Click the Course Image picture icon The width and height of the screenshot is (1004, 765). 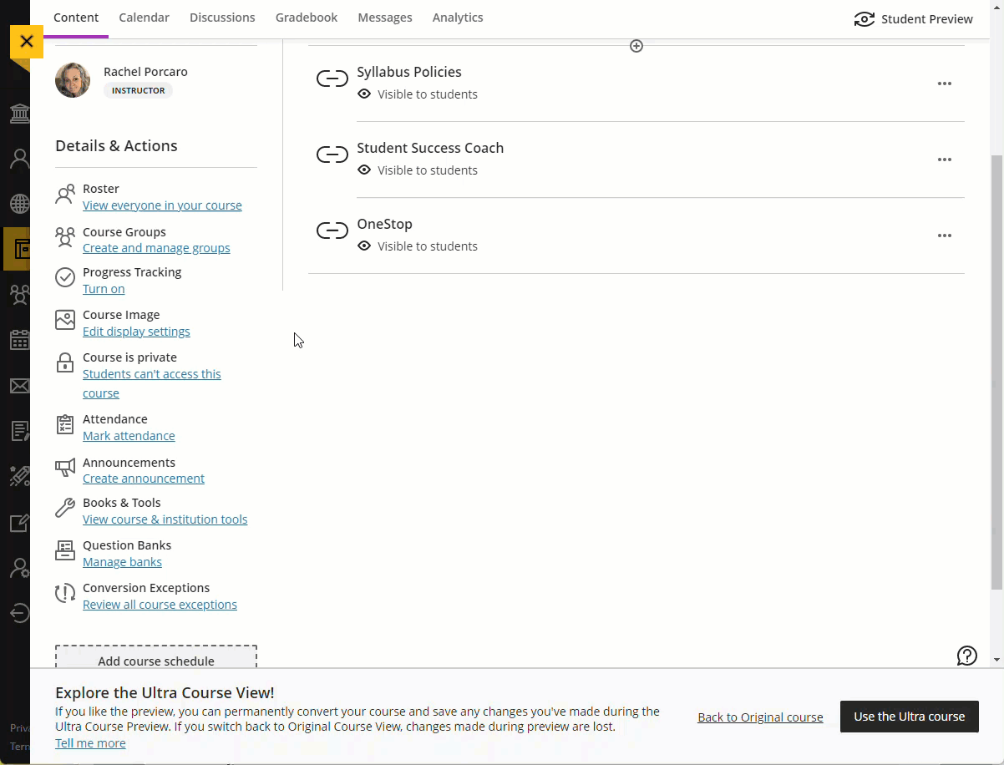pyautogui.click(x=65, y=320)
